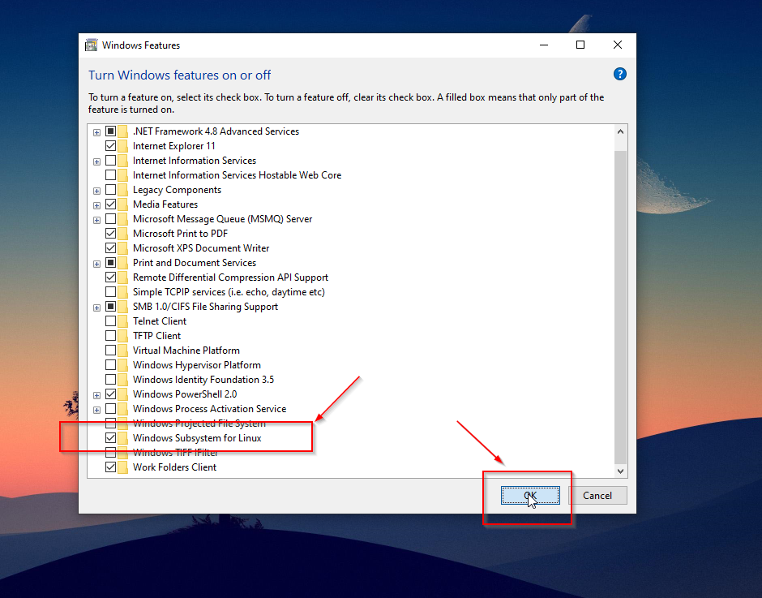Image resolution: width=762 pixels, height=598 pixels.
Task: Enable the Internet Information Services checkbox
Action: pyautogui.click(x=110, y=161)
